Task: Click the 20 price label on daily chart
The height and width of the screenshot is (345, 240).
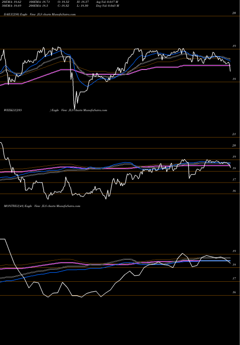Action: click(x=234, y=13)
